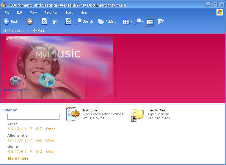Open Search from the toolbar

click(x=84, y=21)
